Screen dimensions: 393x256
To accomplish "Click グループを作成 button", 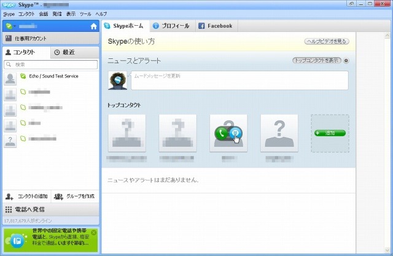I will tap(75, 196).
